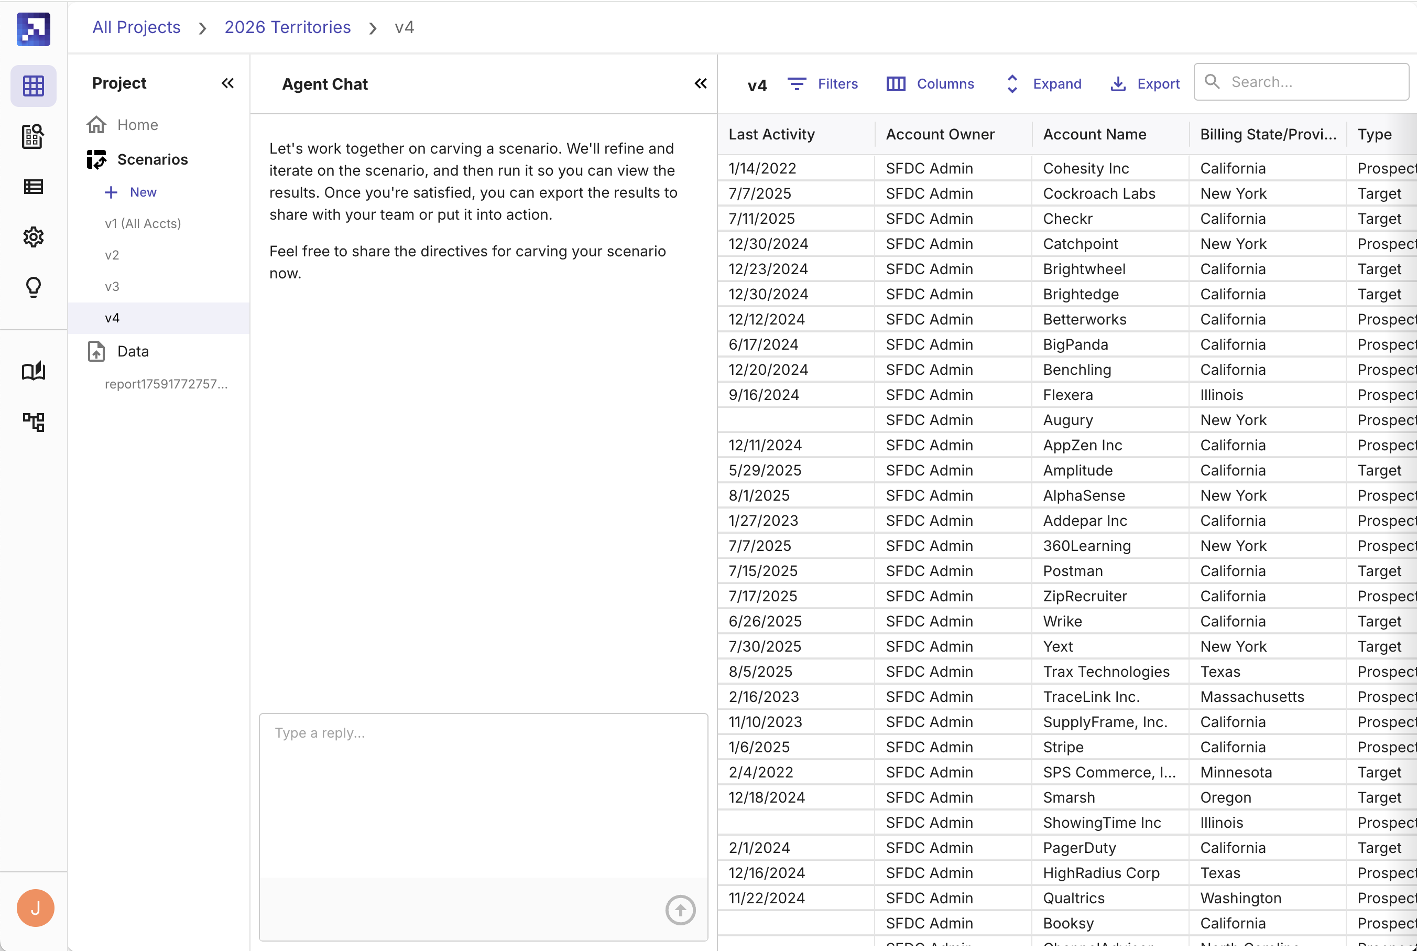
Task: Click Expand rows control
Action: [x=1044, y=84]
